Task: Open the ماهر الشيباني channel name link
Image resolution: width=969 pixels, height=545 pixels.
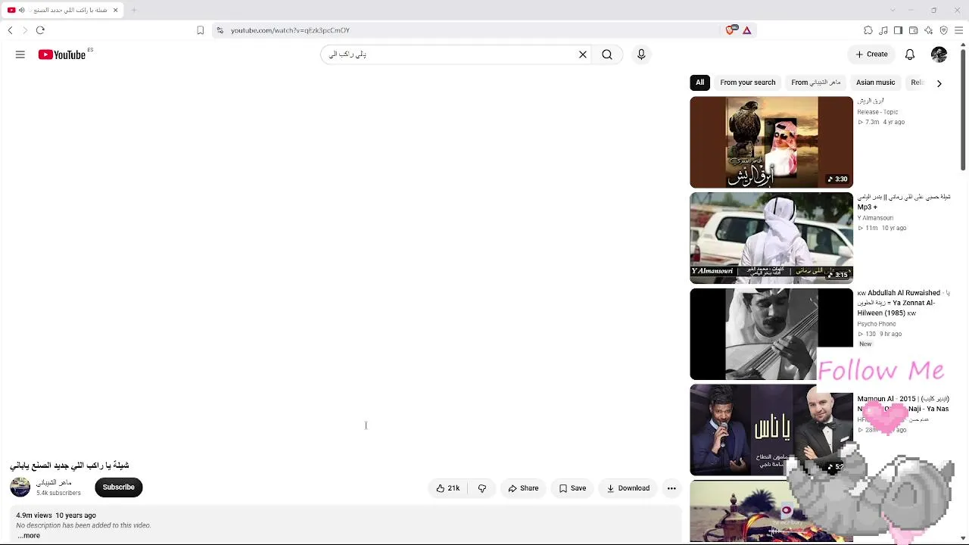Action: pos(54,482)
